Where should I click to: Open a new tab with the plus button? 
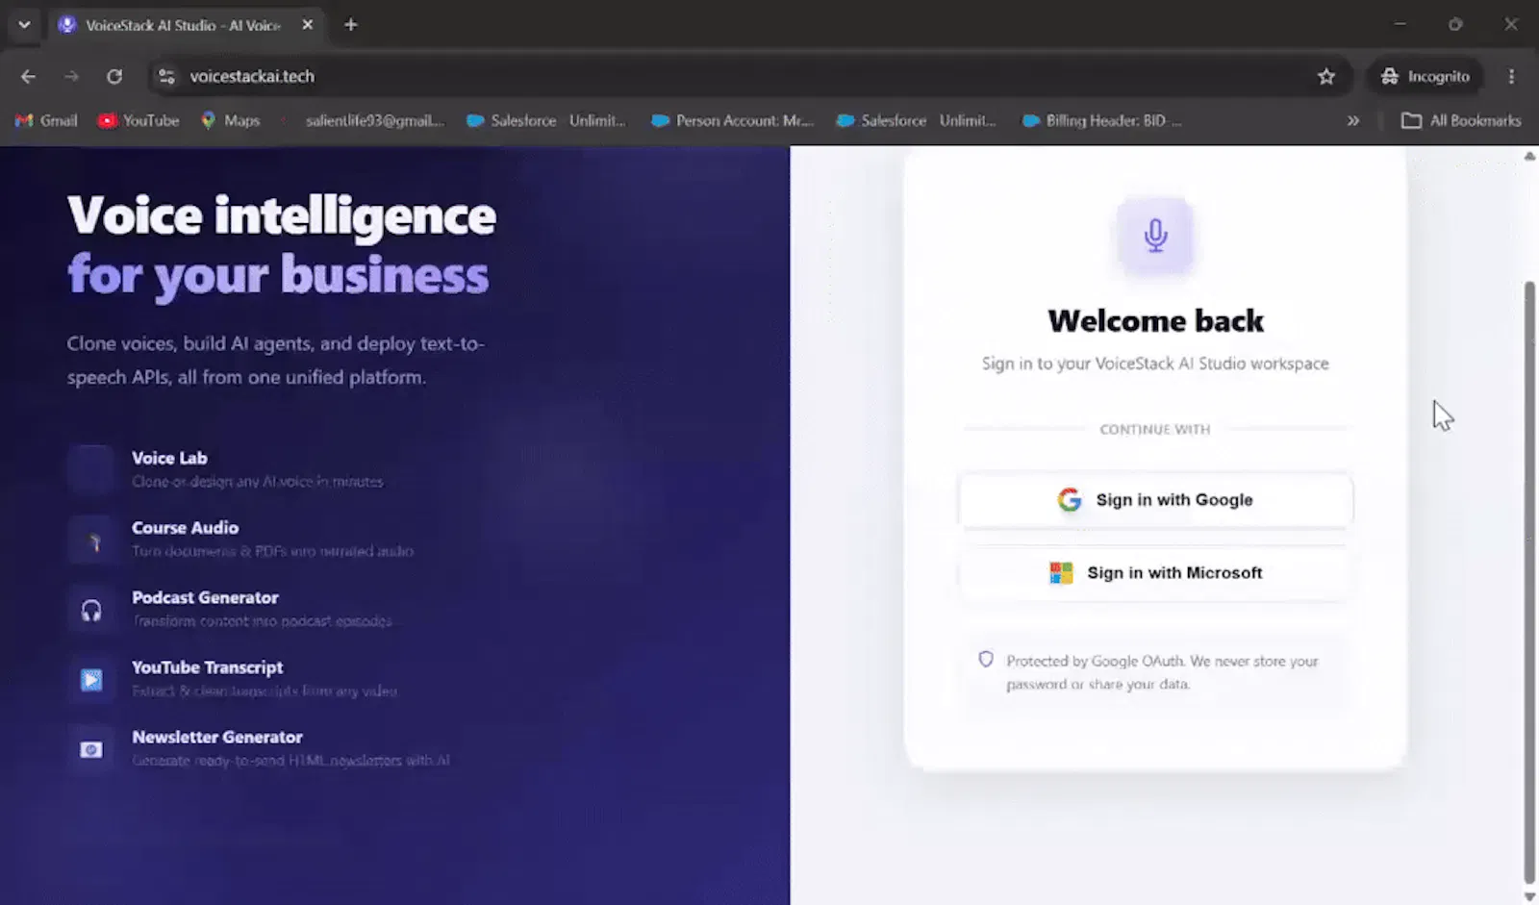351,25
